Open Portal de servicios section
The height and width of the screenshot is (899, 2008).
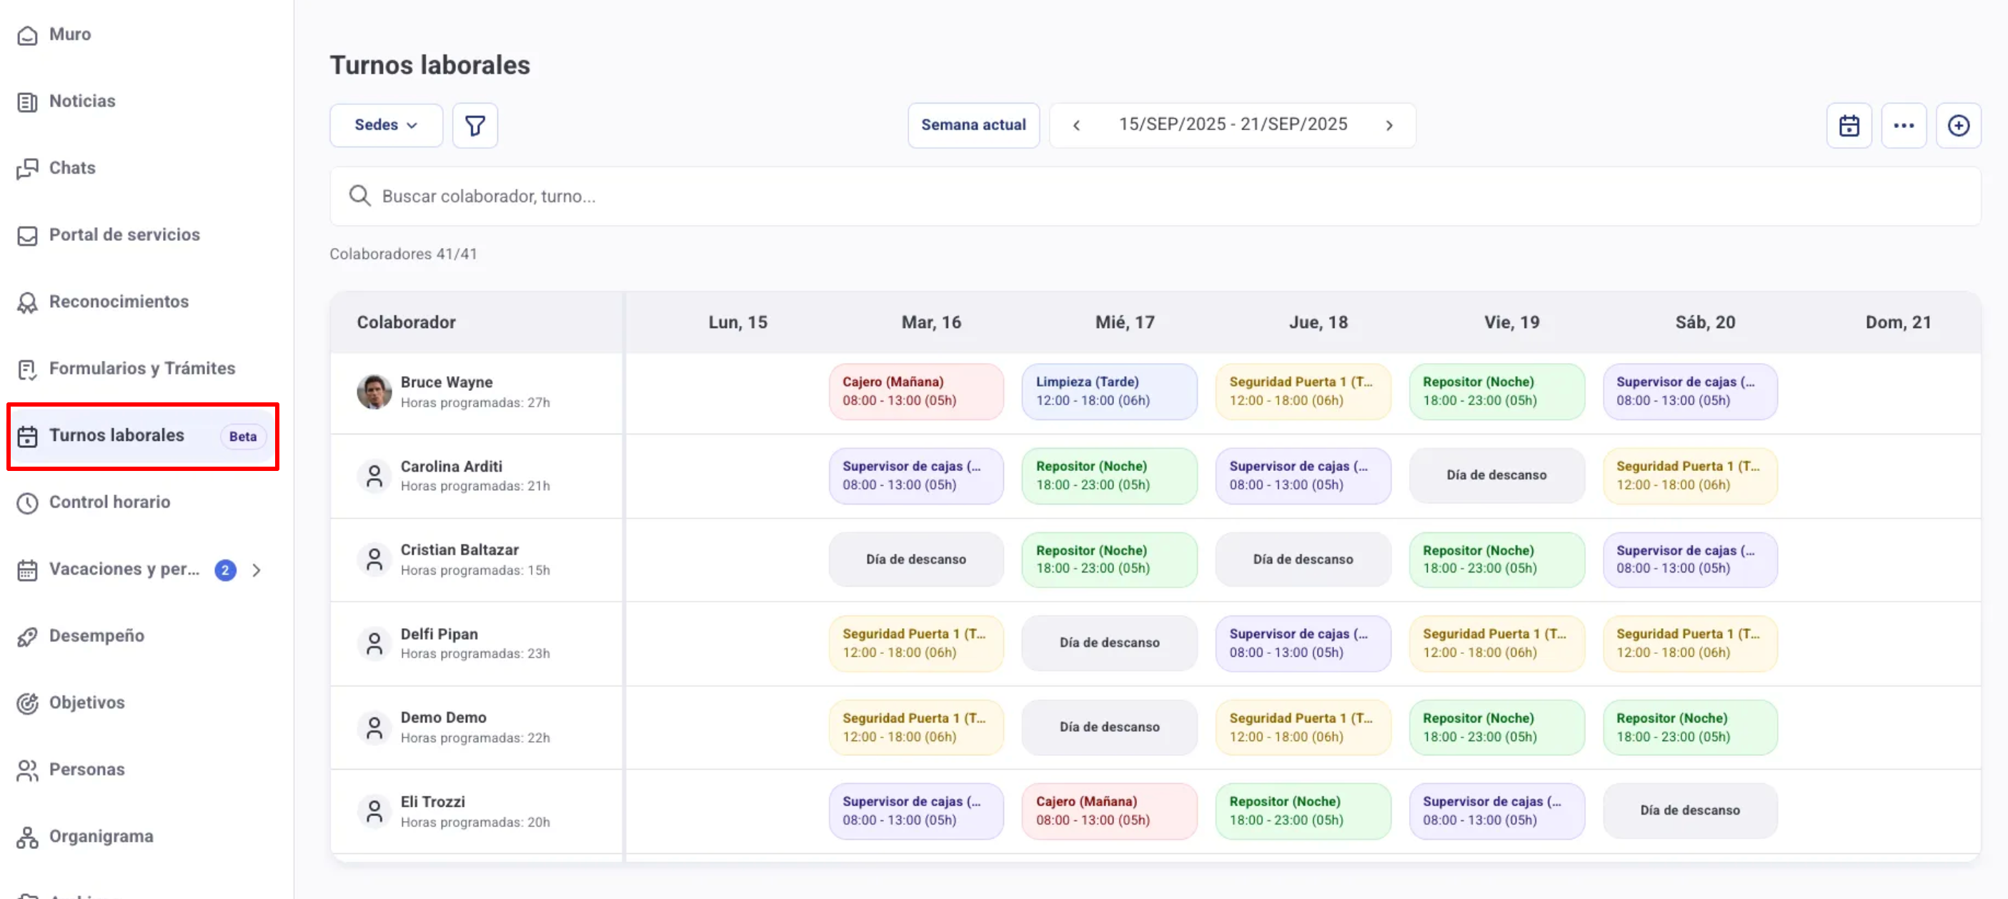tap(124, 234)
